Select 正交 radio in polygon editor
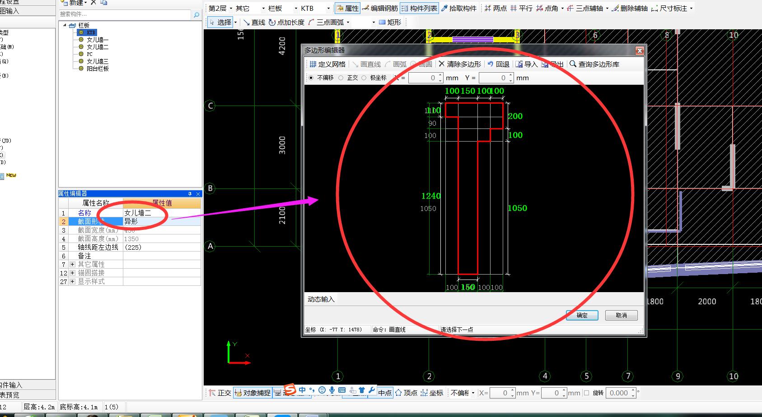Screen dimensions: 762x417 coord(341,78)
